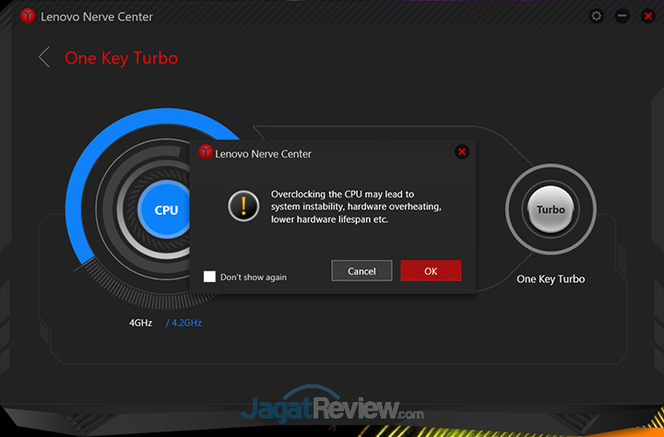The width and height of the screenshot is (664, 437).
Task: Go back using the left arrow
Action: tap(43, 57)
